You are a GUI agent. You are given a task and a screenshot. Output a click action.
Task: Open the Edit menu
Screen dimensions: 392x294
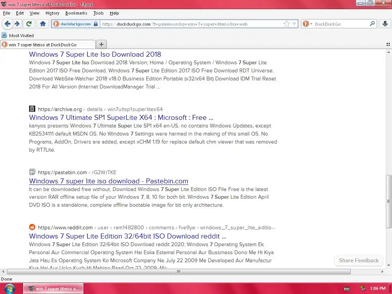pyautogui.click(x=20, y=13)
